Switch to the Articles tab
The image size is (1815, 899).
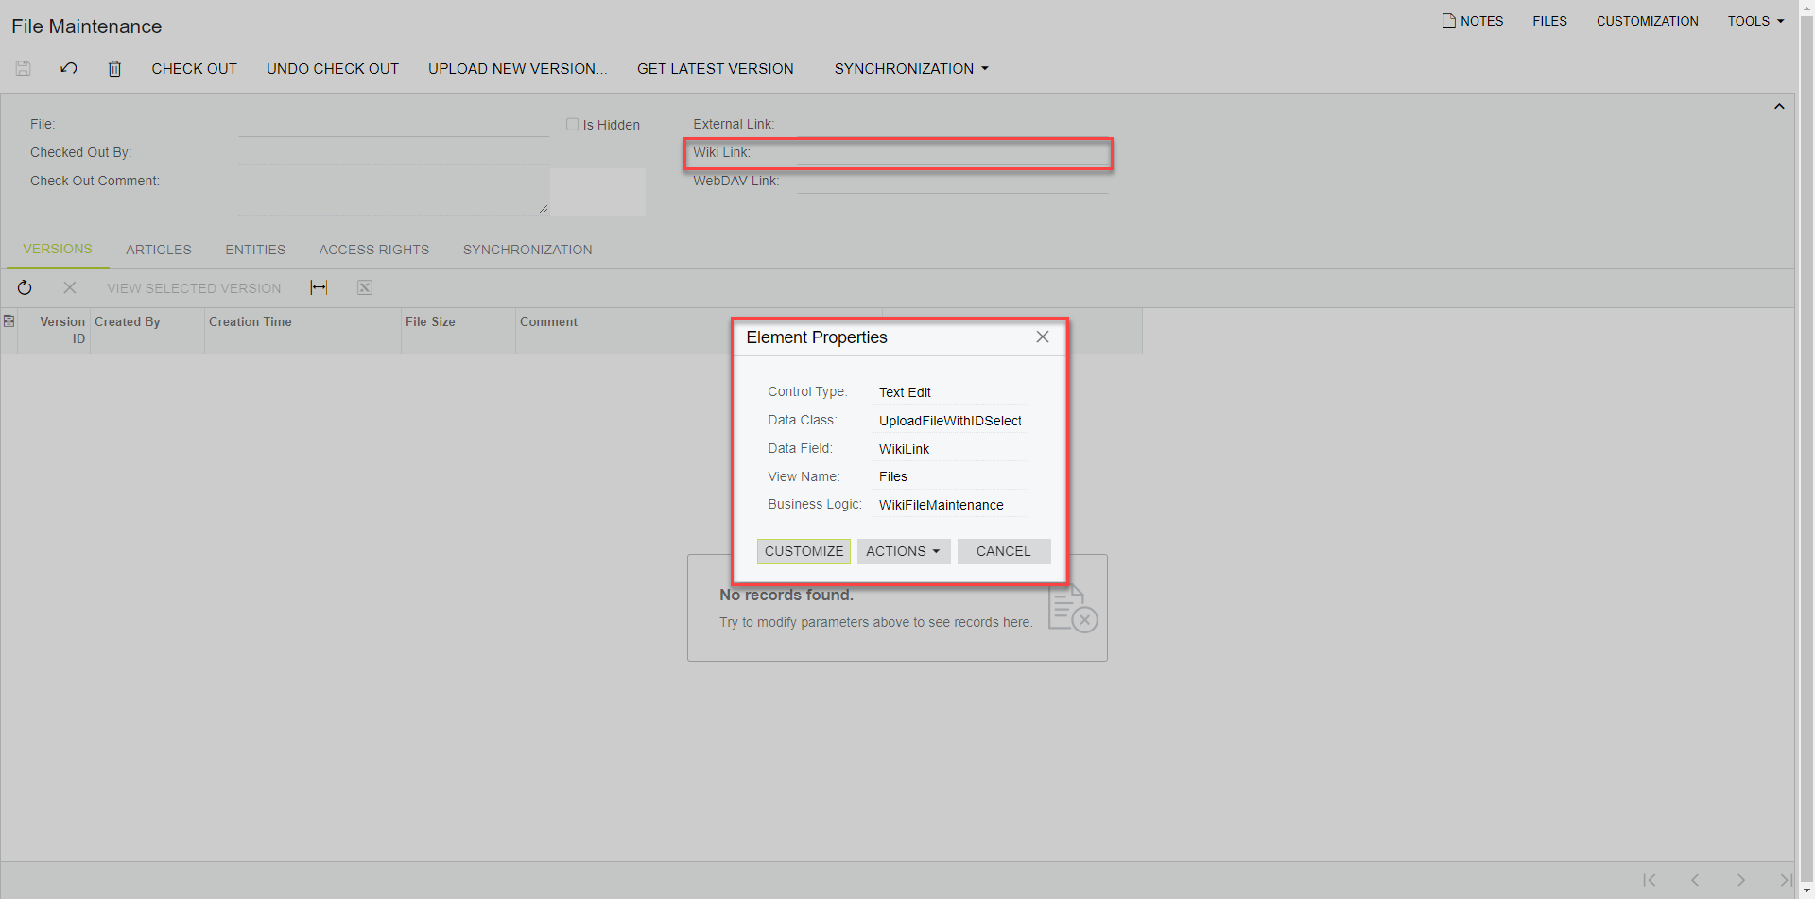[159, 250]
